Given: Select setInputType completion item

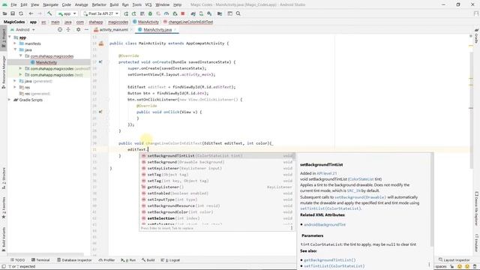Looking at the screenshot, I should (217, 199).
